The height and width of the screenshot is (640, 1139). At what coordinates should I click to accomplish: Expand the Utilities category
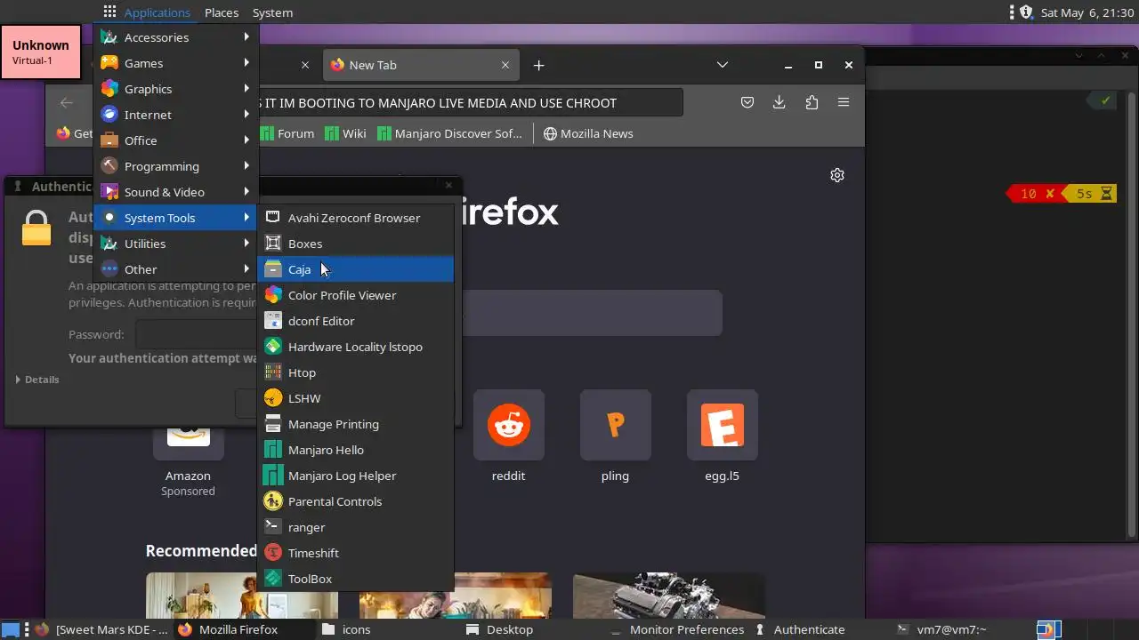pyautogui.click(x=176, y=244)
